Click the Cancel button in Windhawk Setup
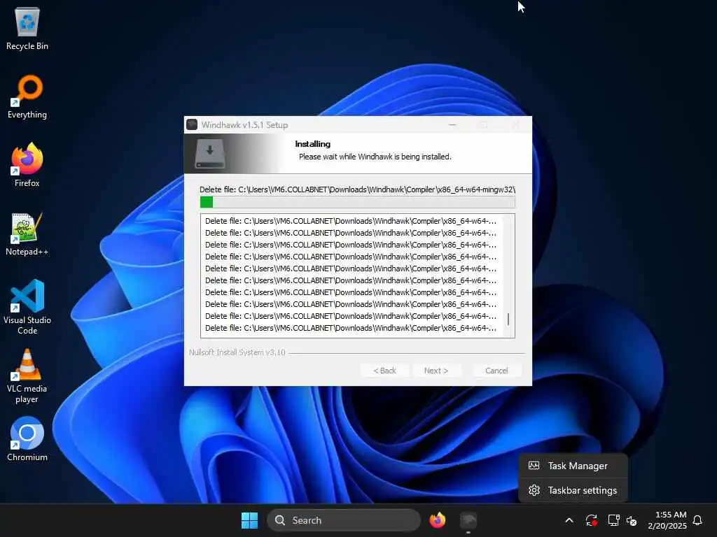The height and width of the screenshot is (537, 717). (x=496, y=371)
